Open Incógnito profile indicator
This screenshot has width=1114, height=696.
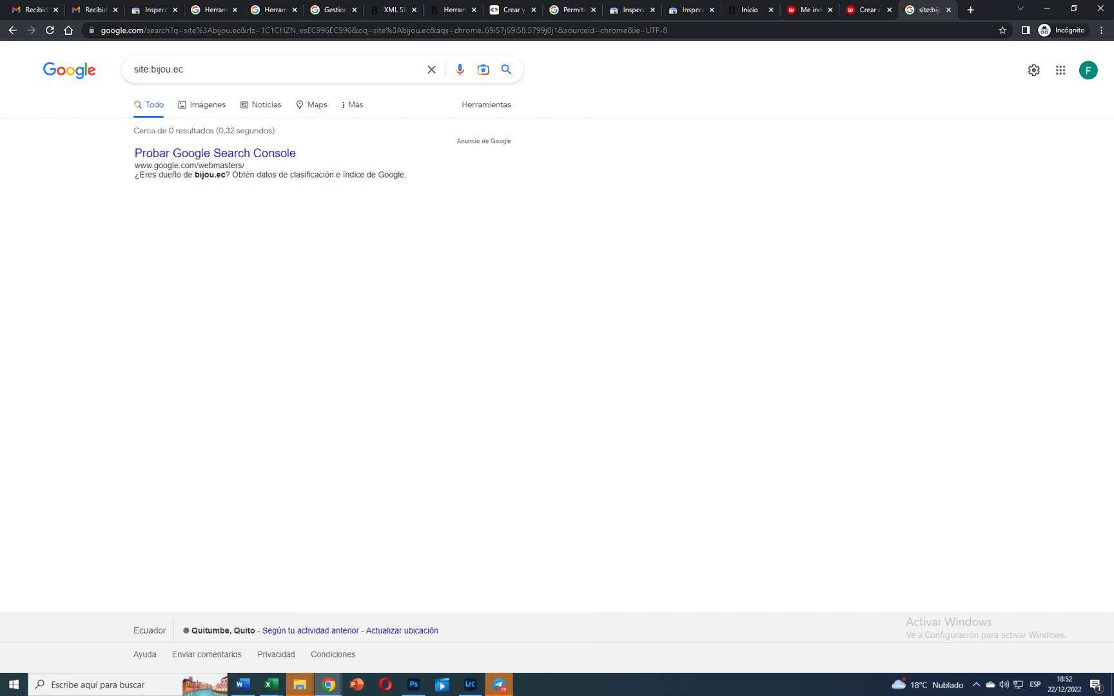click(1062, 30)
